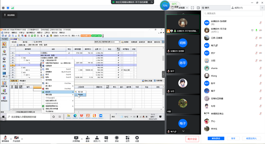Open the 文件(F) menu
265x144 pixels.
point(7,33)
